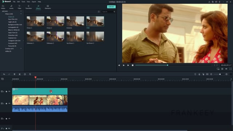233x131 pixels.
Task: Step back to previous frame
Action: point(119,65)
